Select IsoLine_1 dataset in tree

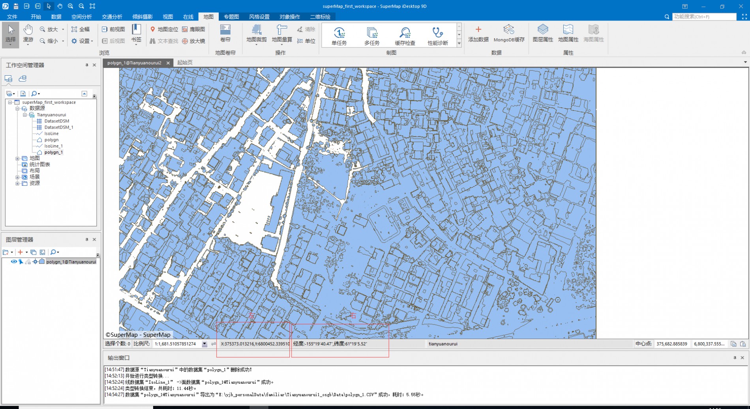[x=53, y=146]
